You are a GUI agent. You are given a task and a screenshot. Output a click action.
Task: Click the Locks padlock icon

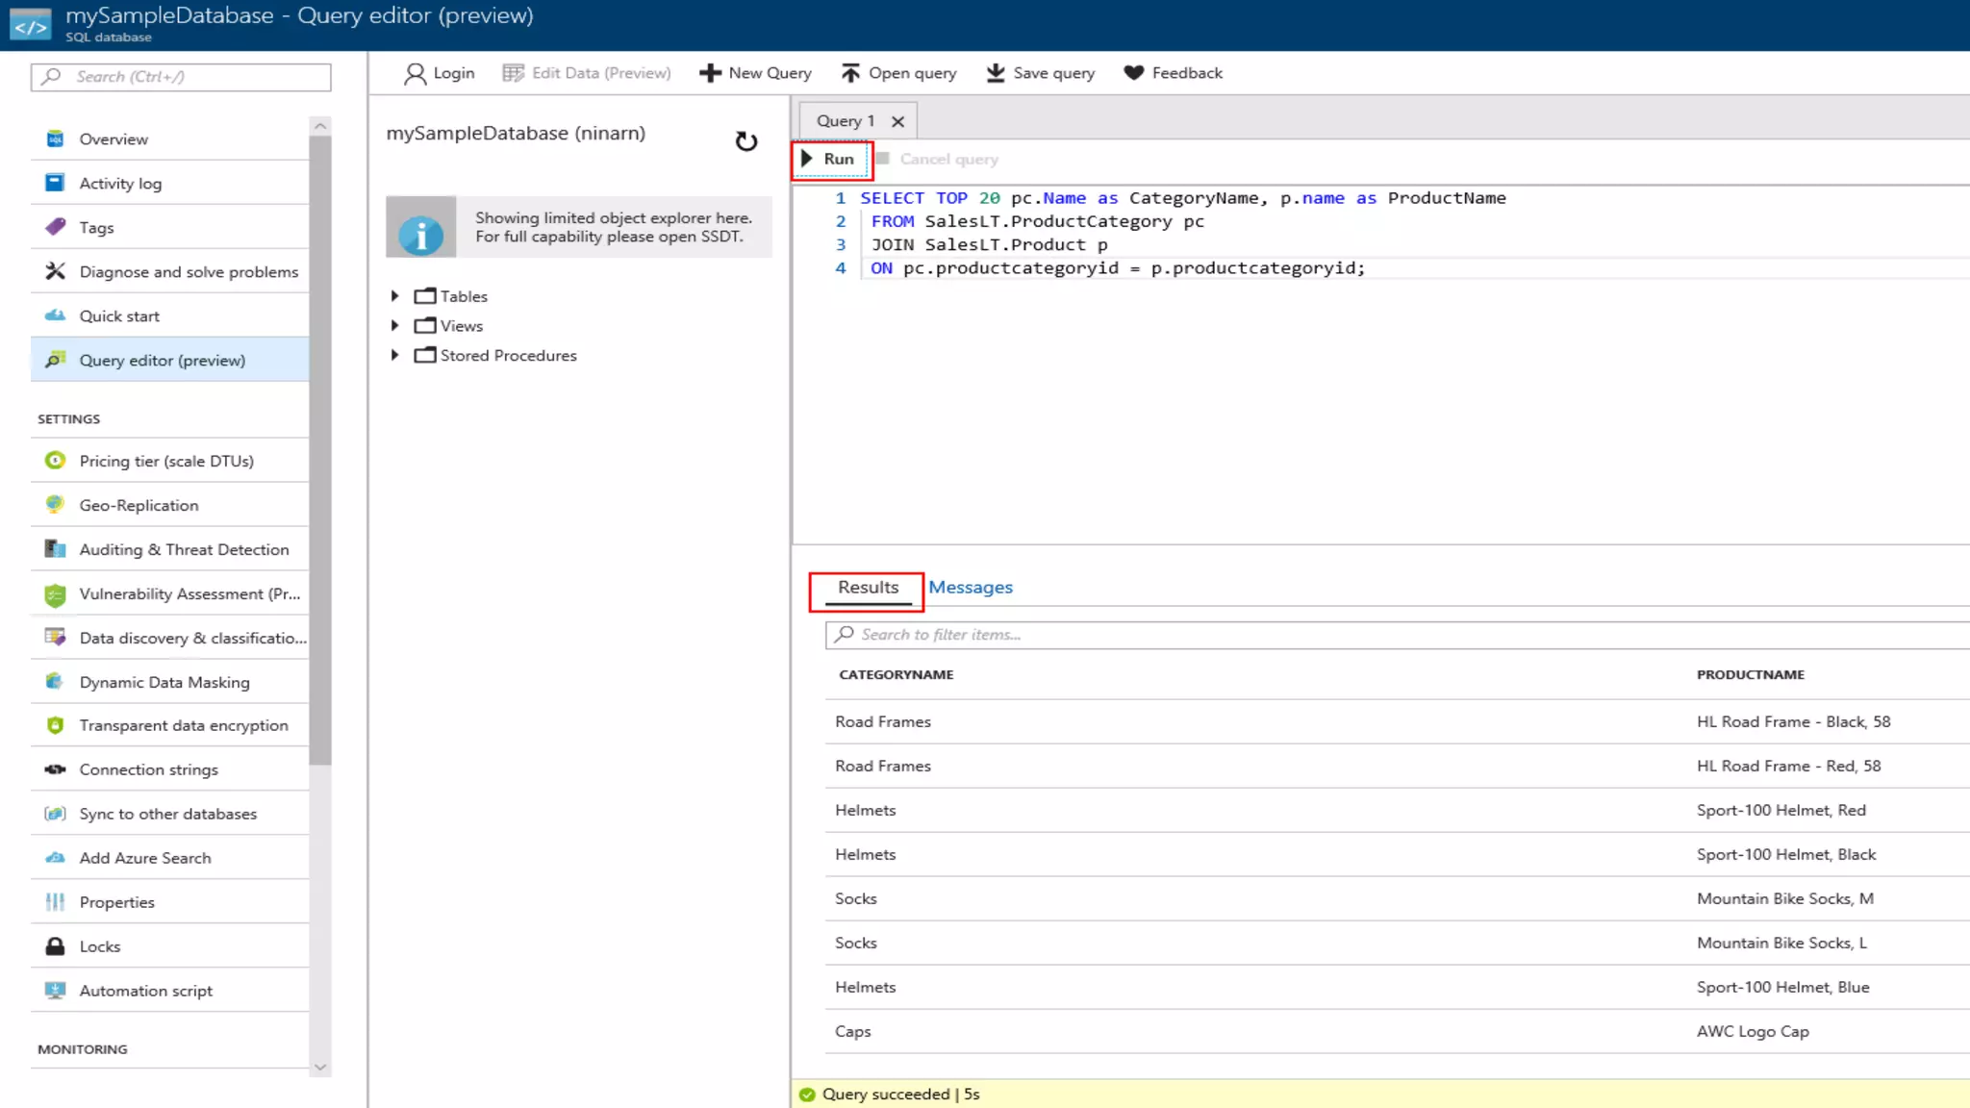(55, 946)
